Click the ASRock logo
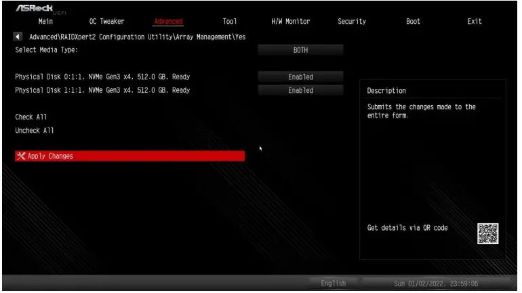This screenshot has height=293, width=522. coord(35,8)
